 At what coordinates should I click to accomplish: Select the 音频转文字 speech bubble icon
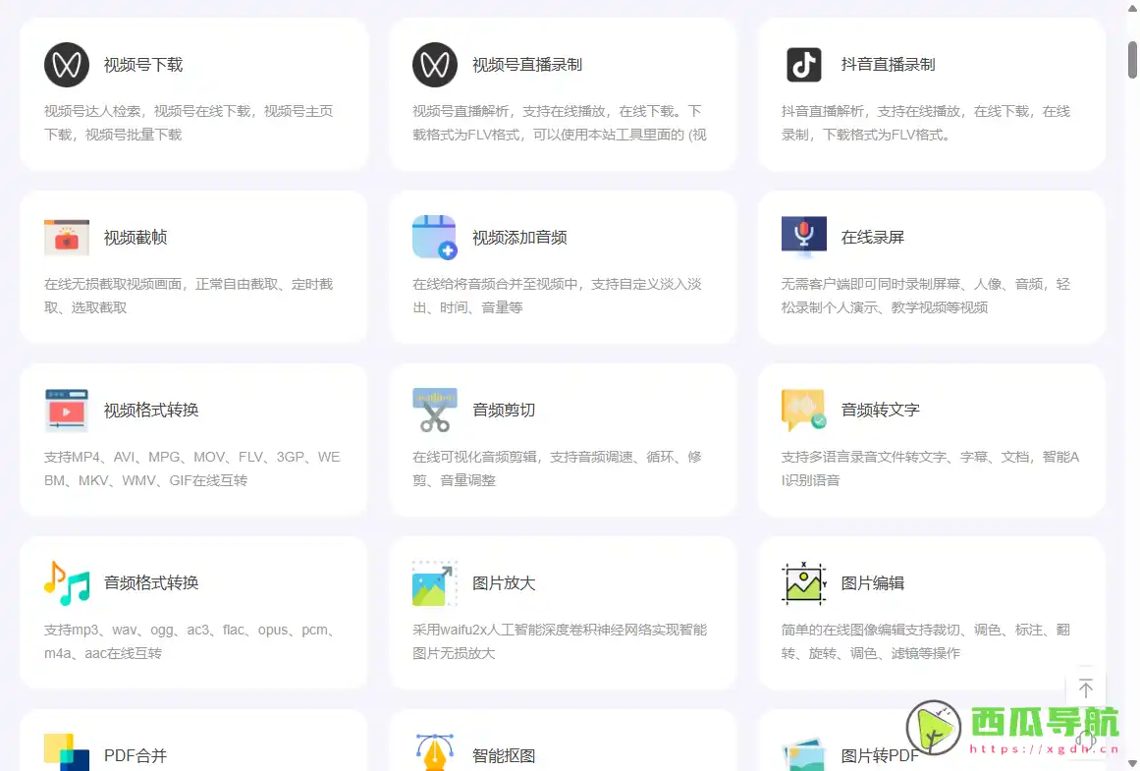pyautogui.click(x=804, y=410)
